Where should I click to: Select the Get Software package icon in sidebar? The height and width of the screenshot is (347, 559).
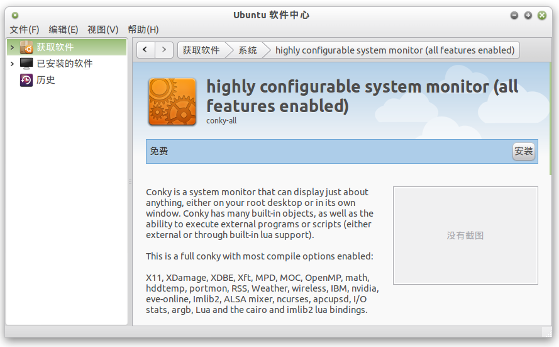pos(26,47)
